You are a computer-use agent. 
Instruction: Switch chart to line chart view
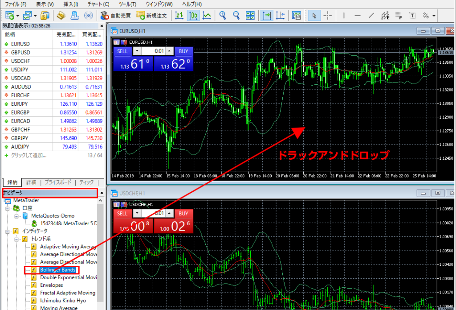(207, 16)
